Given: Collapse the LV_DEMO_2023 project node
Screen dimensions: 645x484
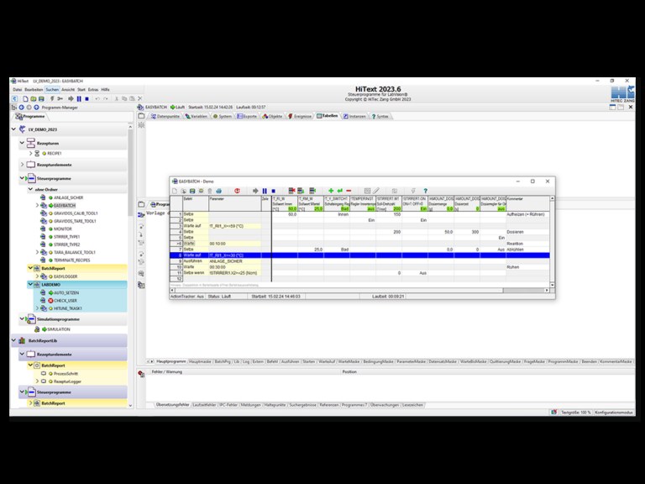Looking at the screenshot, I should pos(13,129).
